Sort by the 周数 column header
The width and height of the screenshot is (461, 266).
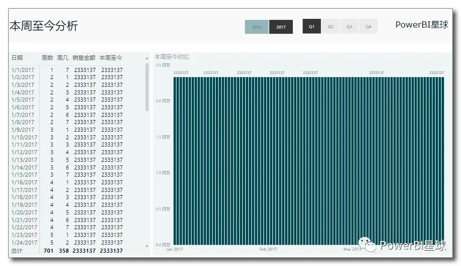[x=48, y=58]
